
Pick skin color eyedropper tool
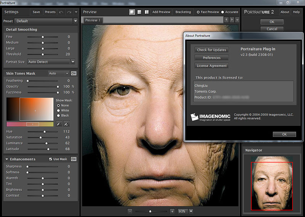(x=59, y=124)
